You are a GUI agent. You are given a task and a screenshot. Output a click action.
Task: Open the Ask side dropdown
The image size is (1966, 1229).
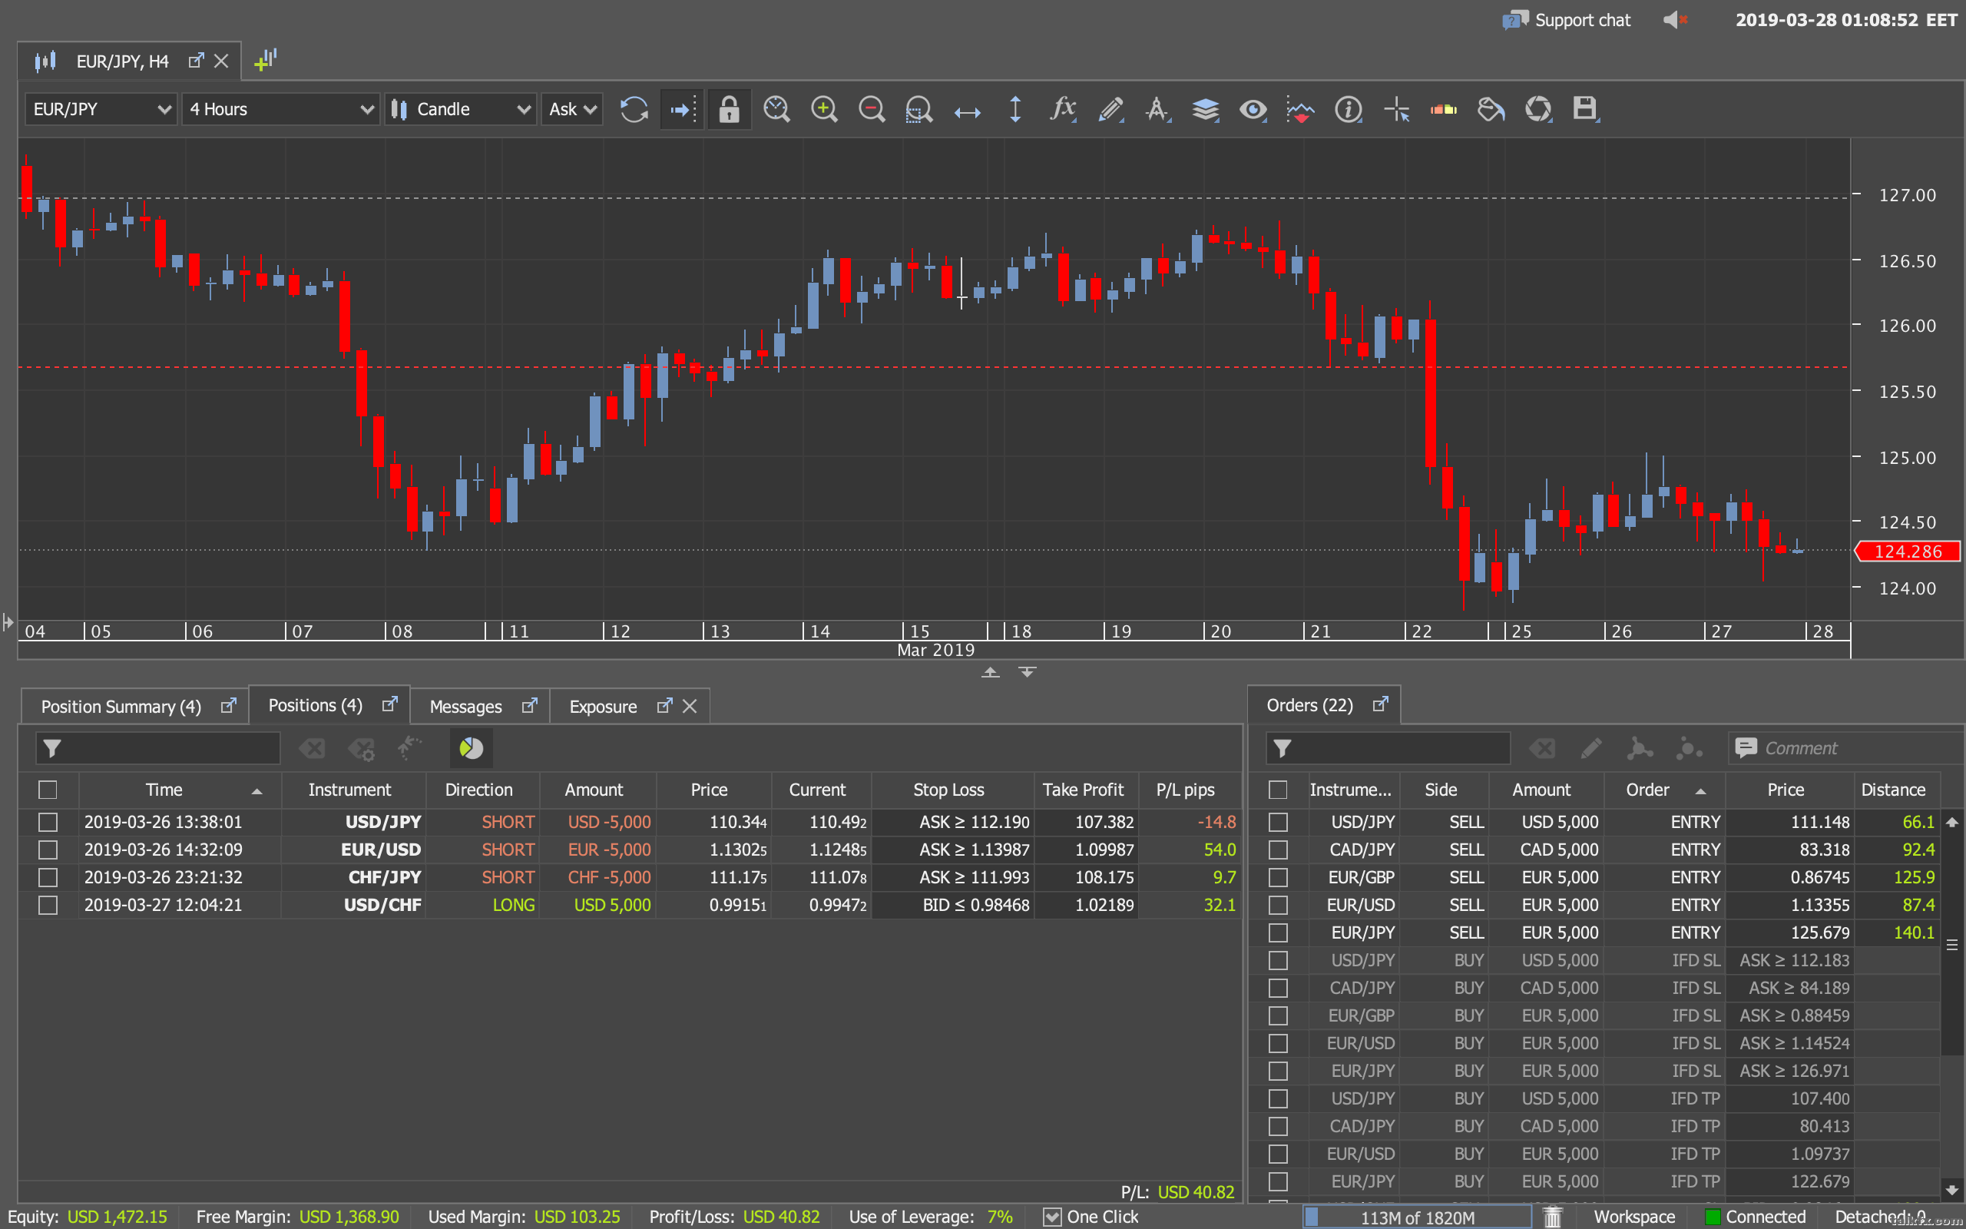coord(573,109)
